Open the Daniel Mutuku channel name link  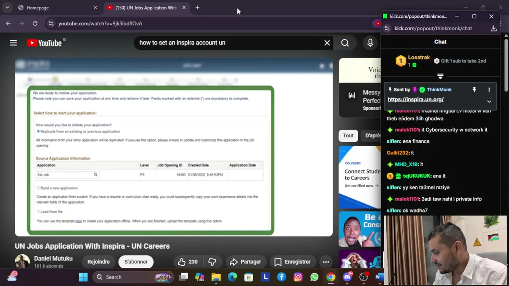(x=53, y=259)
